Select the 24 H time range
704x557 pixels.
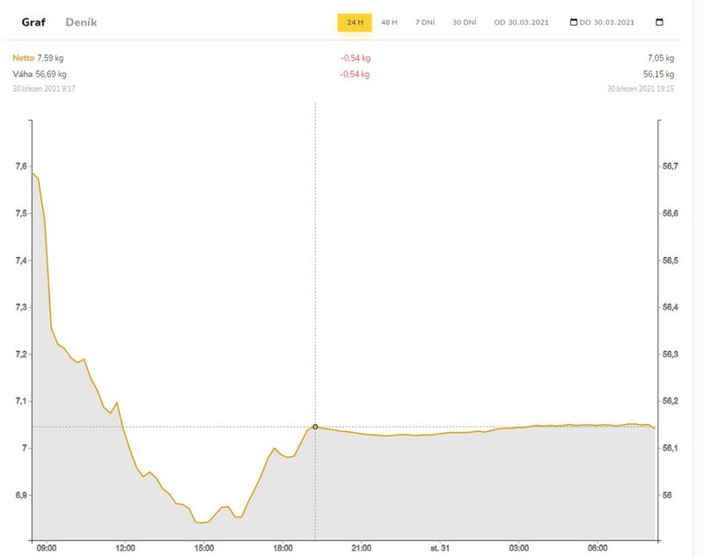click(x=355, y=22)
